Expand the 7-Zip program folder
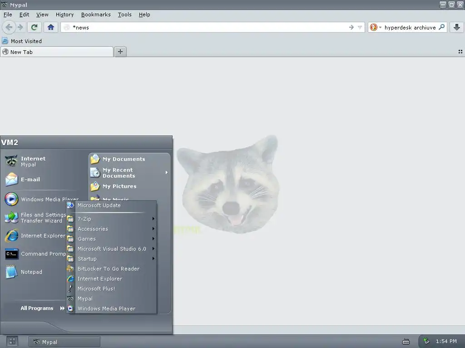This screenshot has height=348, width=465. pos(112,219)
